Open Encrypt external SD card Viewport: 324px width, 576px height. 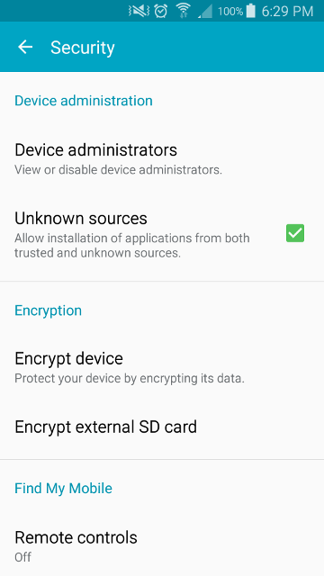162,427
